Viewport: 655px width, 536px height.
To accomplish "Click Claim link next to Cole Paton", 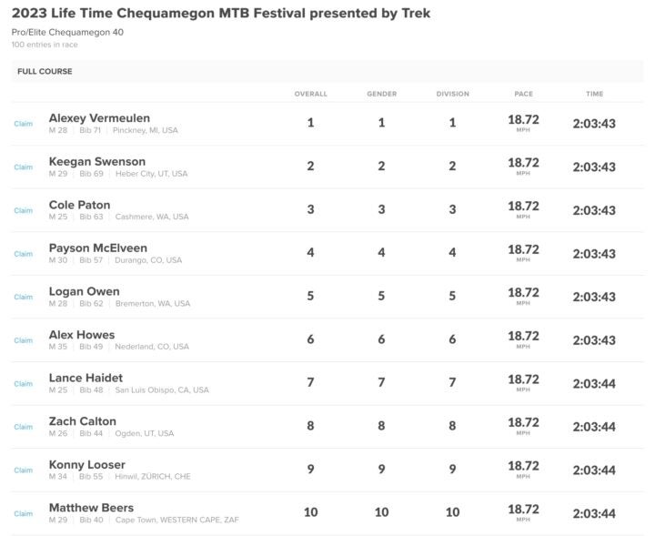I will pos(24,210).
